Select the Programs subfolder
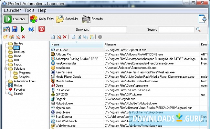This screenshot has height=129, width=210. pos(25,73)
